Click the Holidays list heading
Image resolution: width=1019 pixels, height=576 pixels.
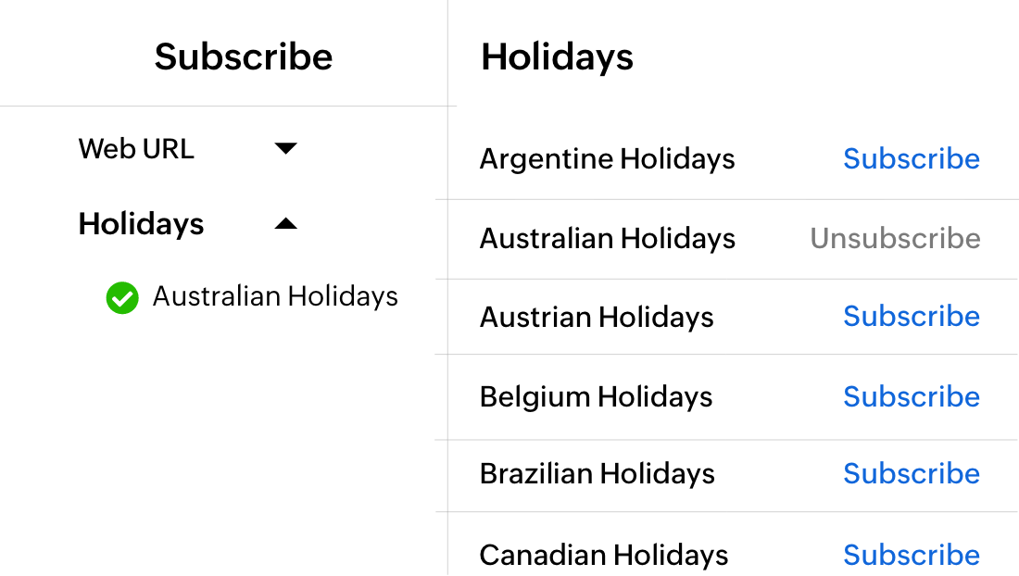click(557, 57)
